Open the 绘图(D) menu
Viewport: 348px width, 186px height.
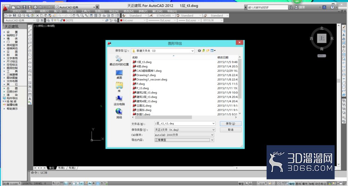click(x=100, y=11)
